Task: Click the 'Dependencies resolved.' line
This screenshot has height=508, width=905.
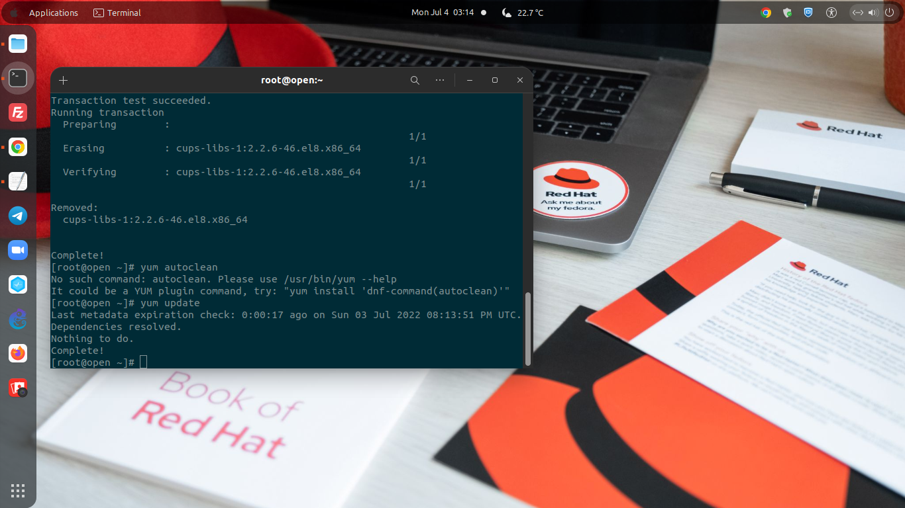Action: pos(116,327)
